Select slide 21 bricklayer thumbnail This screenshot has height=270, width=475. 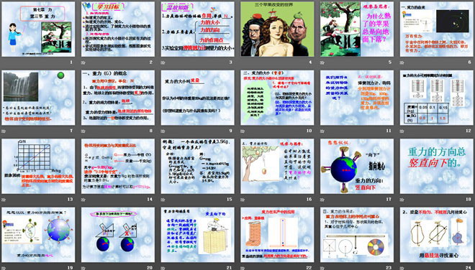tap(197, 235)
